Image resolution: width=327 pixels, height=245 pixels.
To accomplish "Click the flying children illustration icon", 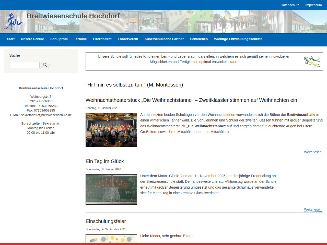I will [x=312, y=61].
